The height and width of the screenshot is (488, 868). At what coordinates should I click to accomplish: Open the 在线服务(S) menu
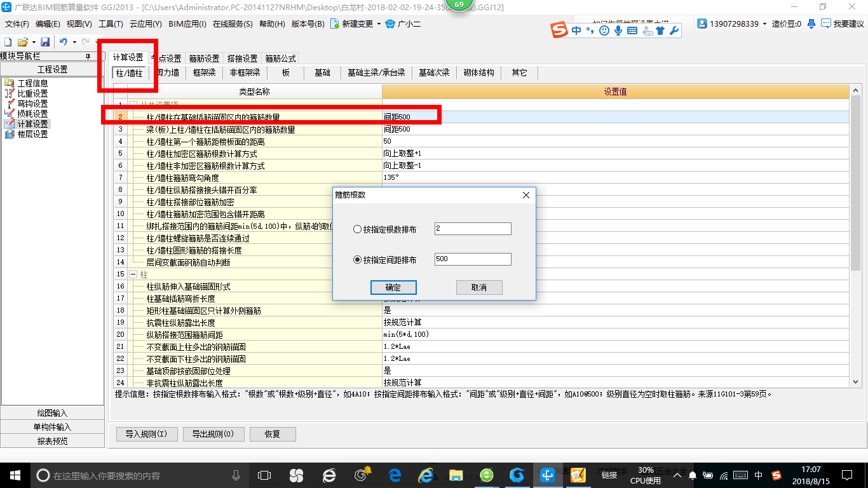[233, 24]
